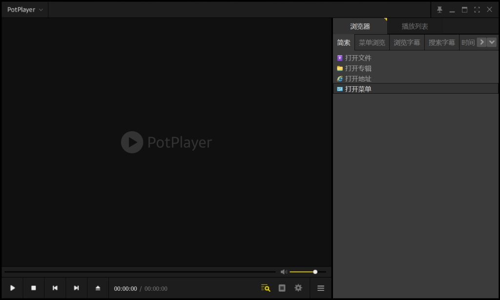Click the eject/open file icon
The width and height of the screenshot is (500, 300).
[x=98, y=288]
